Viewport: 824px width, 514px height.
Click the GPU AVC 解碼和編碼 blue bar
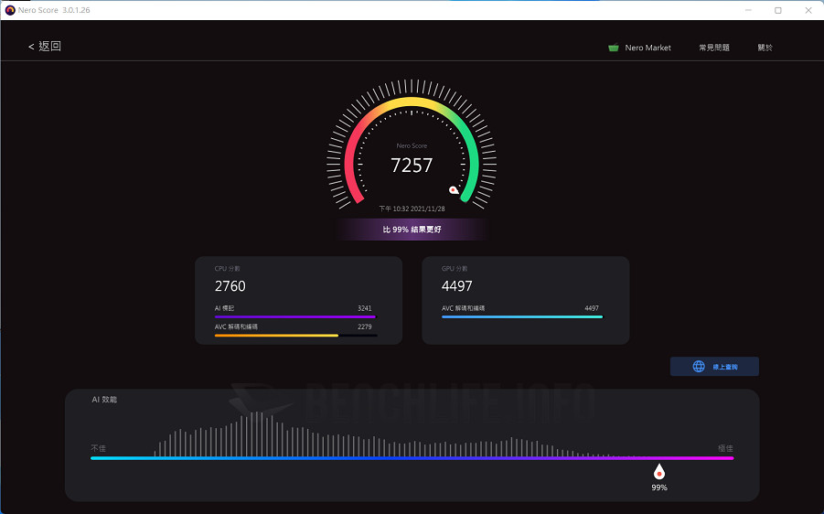click(521, 316)
